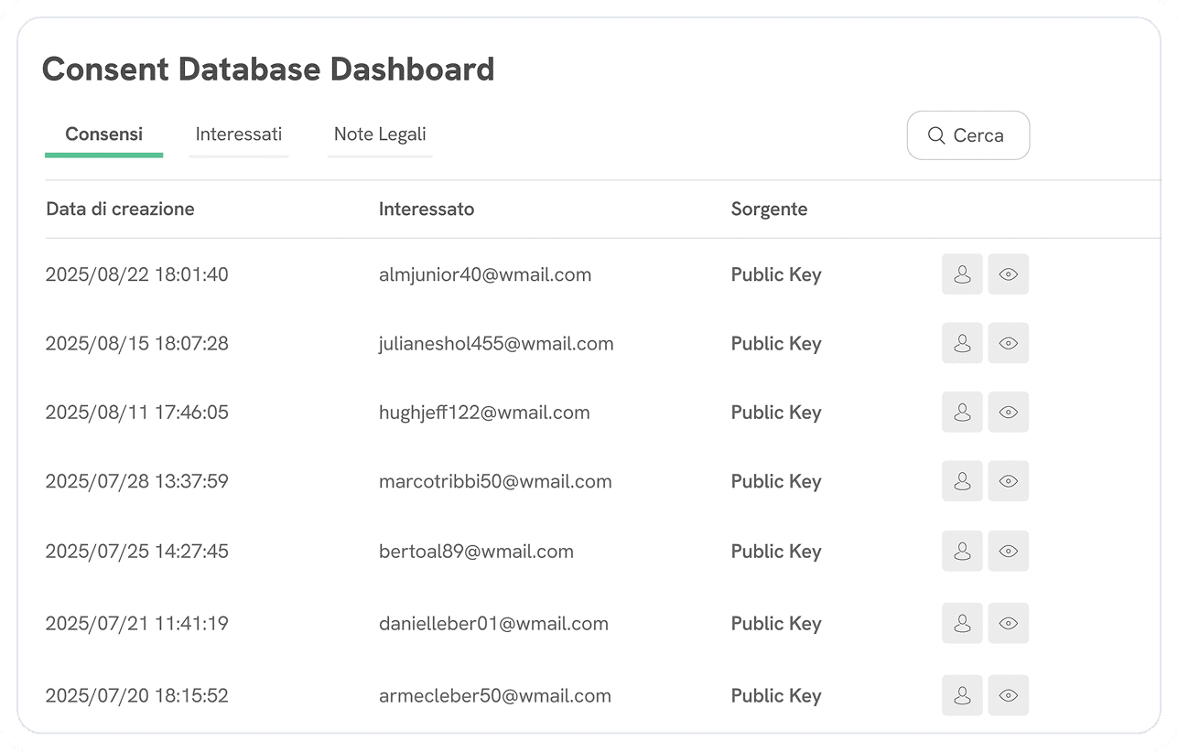Click eye icon for armecleber50@wmail.com row
Image resolution: width=1178 pixels, height=751 pixels.
[x=1009, y=695]
